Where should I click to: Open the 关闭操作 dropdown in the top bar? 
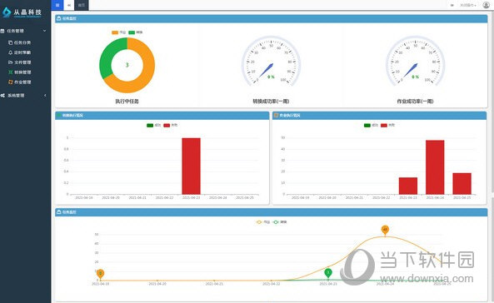[x=468, y=5]
